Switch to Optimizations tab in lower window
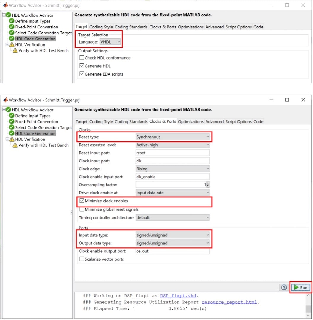Viewport: 313px width, 320px height. (x=191, y=122)
